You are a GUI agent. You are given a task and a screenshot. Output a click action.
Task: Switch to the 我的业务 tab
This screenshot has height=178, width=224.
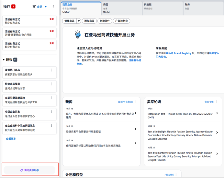81,8
